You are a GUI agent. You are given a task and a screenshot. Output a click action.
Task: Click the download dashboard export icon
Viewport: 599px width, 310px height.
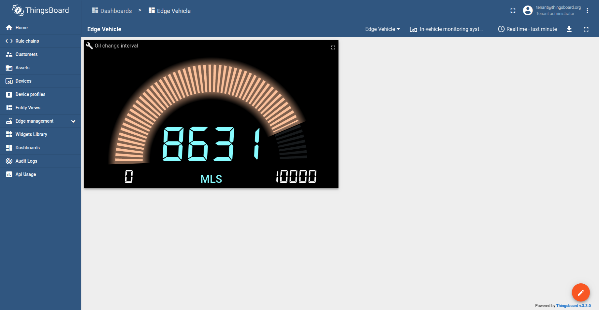coord(569,29)
